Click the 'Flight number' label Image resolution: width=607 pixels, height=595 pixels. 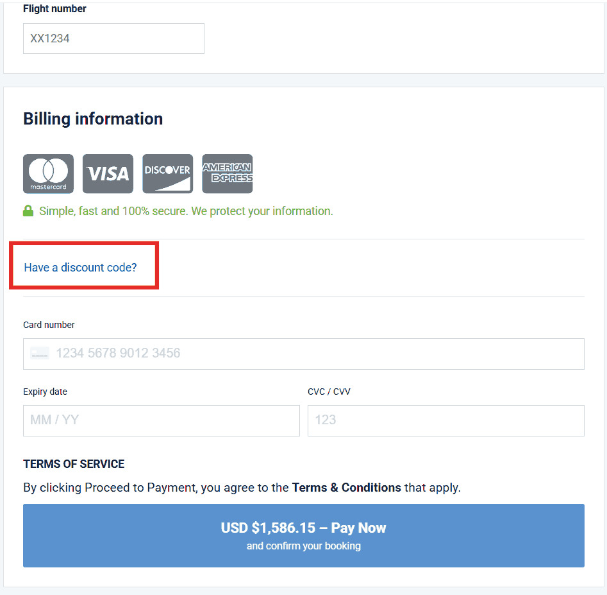(x=54, y=8)
